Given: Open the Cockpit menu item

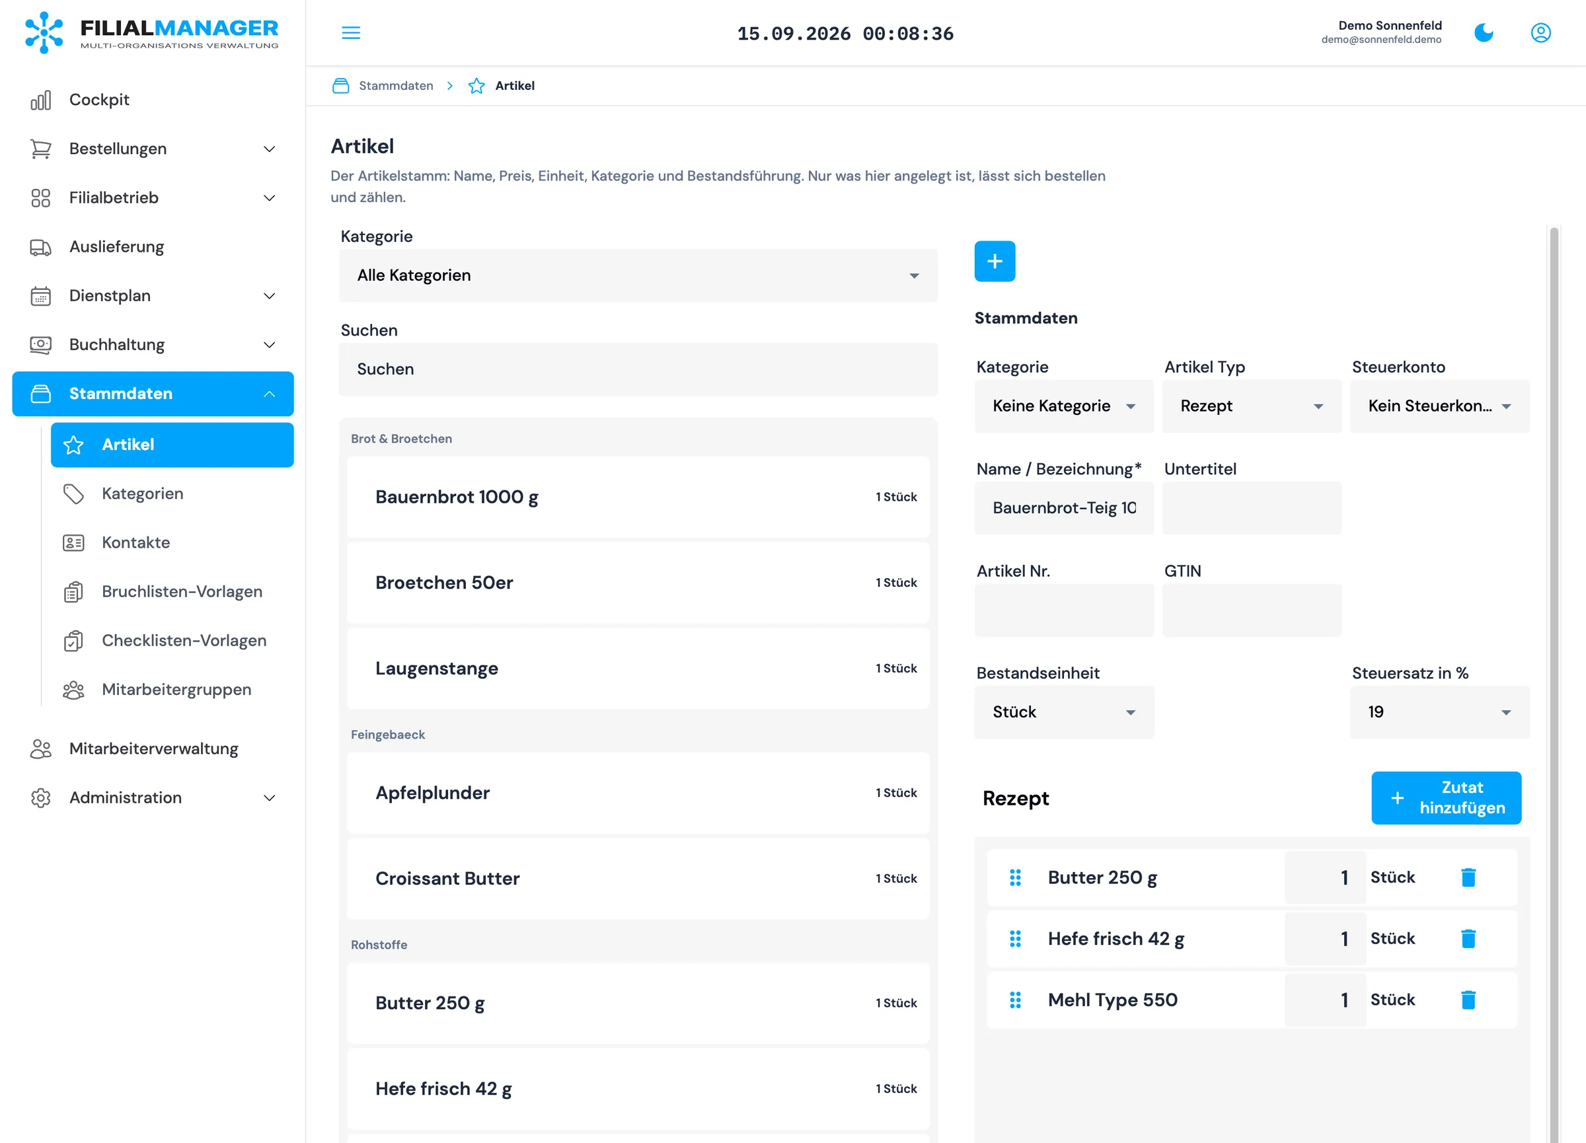Looking at the screenshot, I should 153,100.
